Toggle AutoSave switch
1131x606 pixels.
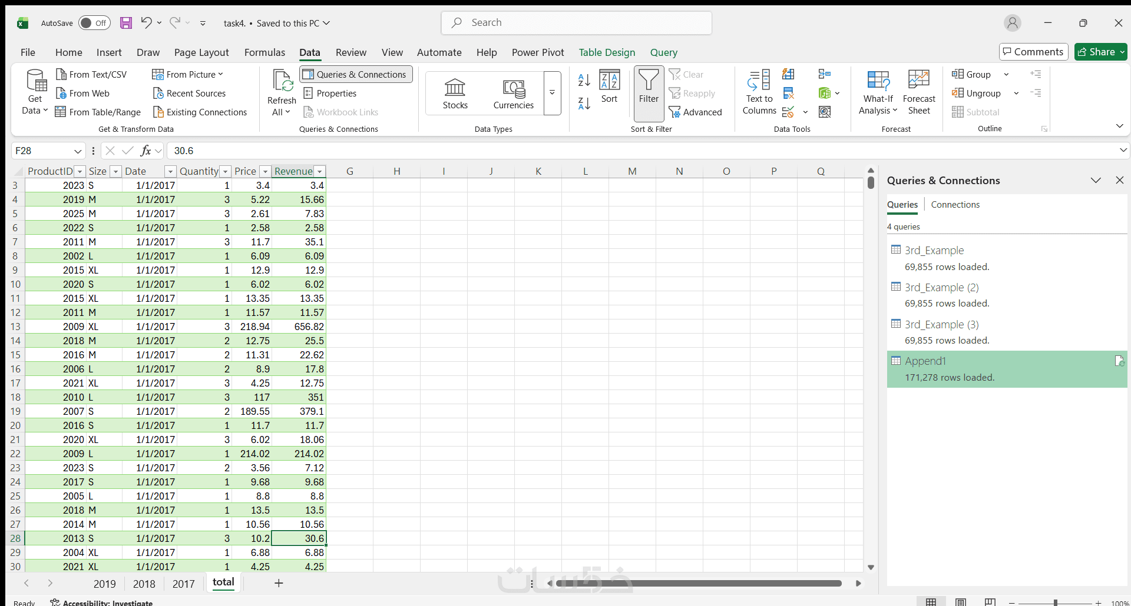(x=94, y=23)
